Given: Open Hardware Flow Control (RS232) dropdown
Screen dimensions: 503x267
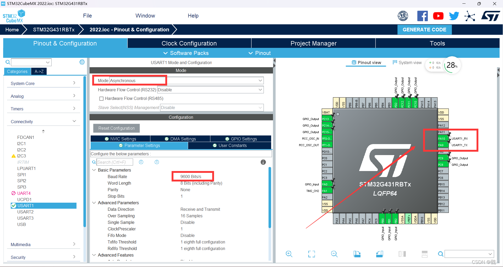Looking at the screenshot, I should [x=210, y=90].
